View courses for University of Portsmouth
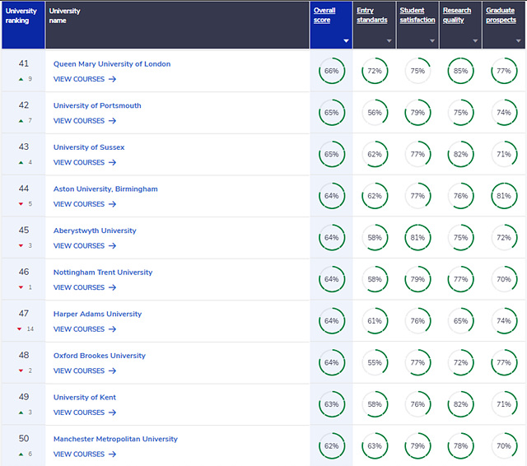Image resolution: width=527 pixels, height=466 pixels. click(85, 120)
